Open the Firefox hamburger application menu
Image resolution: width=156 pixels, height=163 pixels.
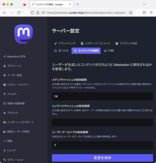click(x=151, y=12)
